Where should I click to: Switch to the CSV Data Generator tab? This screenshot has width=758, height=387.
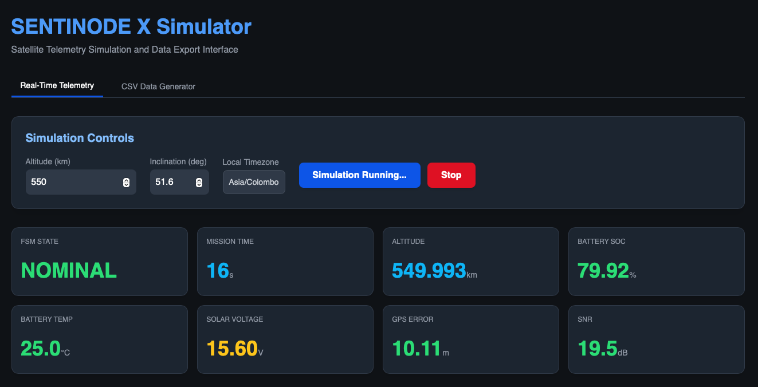tap(158, 86)
